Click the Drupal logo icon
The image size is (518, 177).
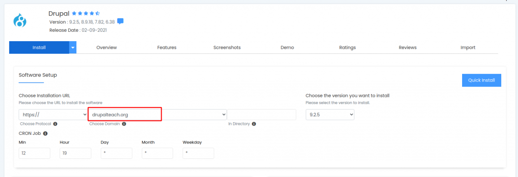pos(20,20)
